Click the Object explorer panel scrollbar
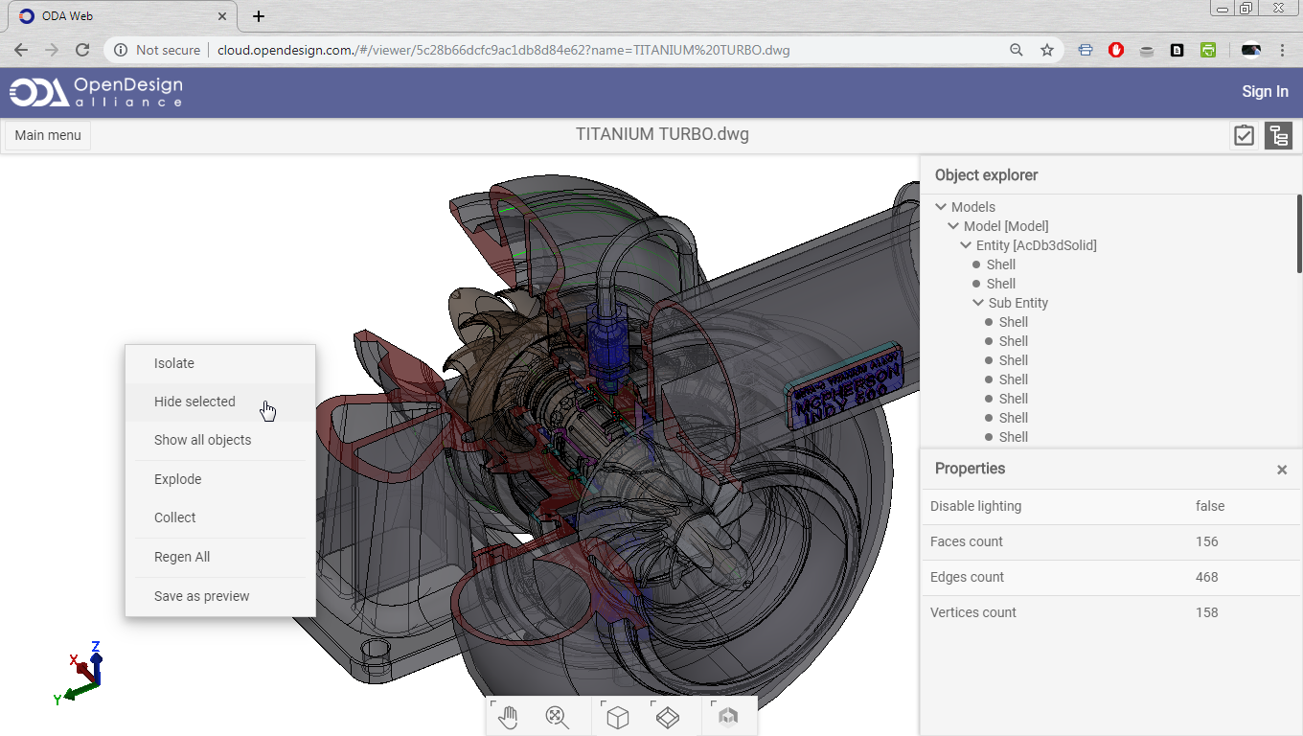 click(1299, 233)
